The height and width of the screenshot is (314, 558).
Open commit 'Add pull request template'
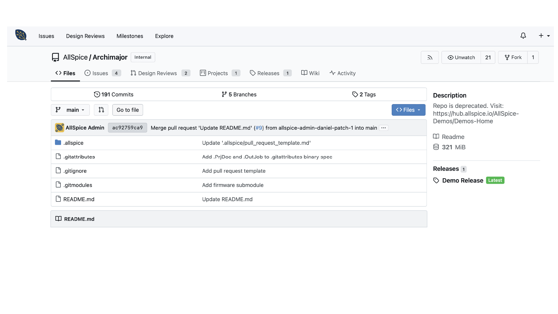pos(234,171)
